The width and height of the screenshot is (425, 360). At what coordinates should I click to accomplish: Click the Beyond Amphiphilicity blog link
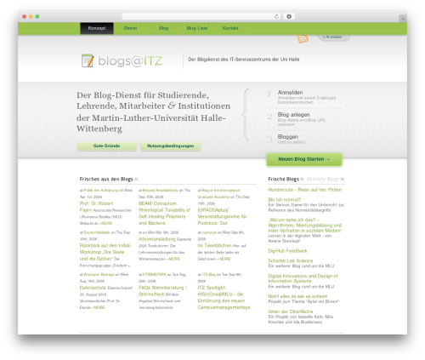(160, 191)
